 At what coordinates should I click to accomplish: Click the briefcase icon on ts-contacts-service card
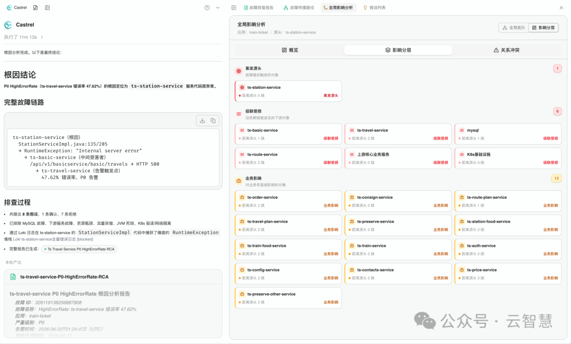[352, 269]
